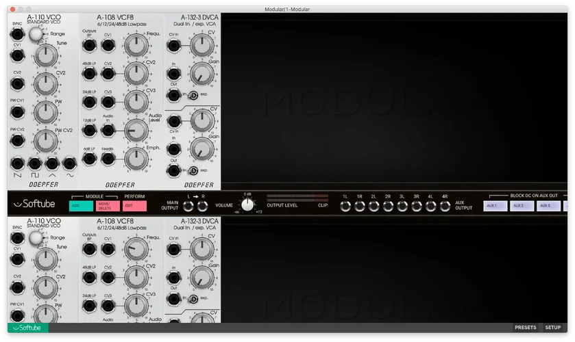Viewport: 575px width, 342px height.
Task: Open the SETUP menu
Action: click(x=553, y=328)
